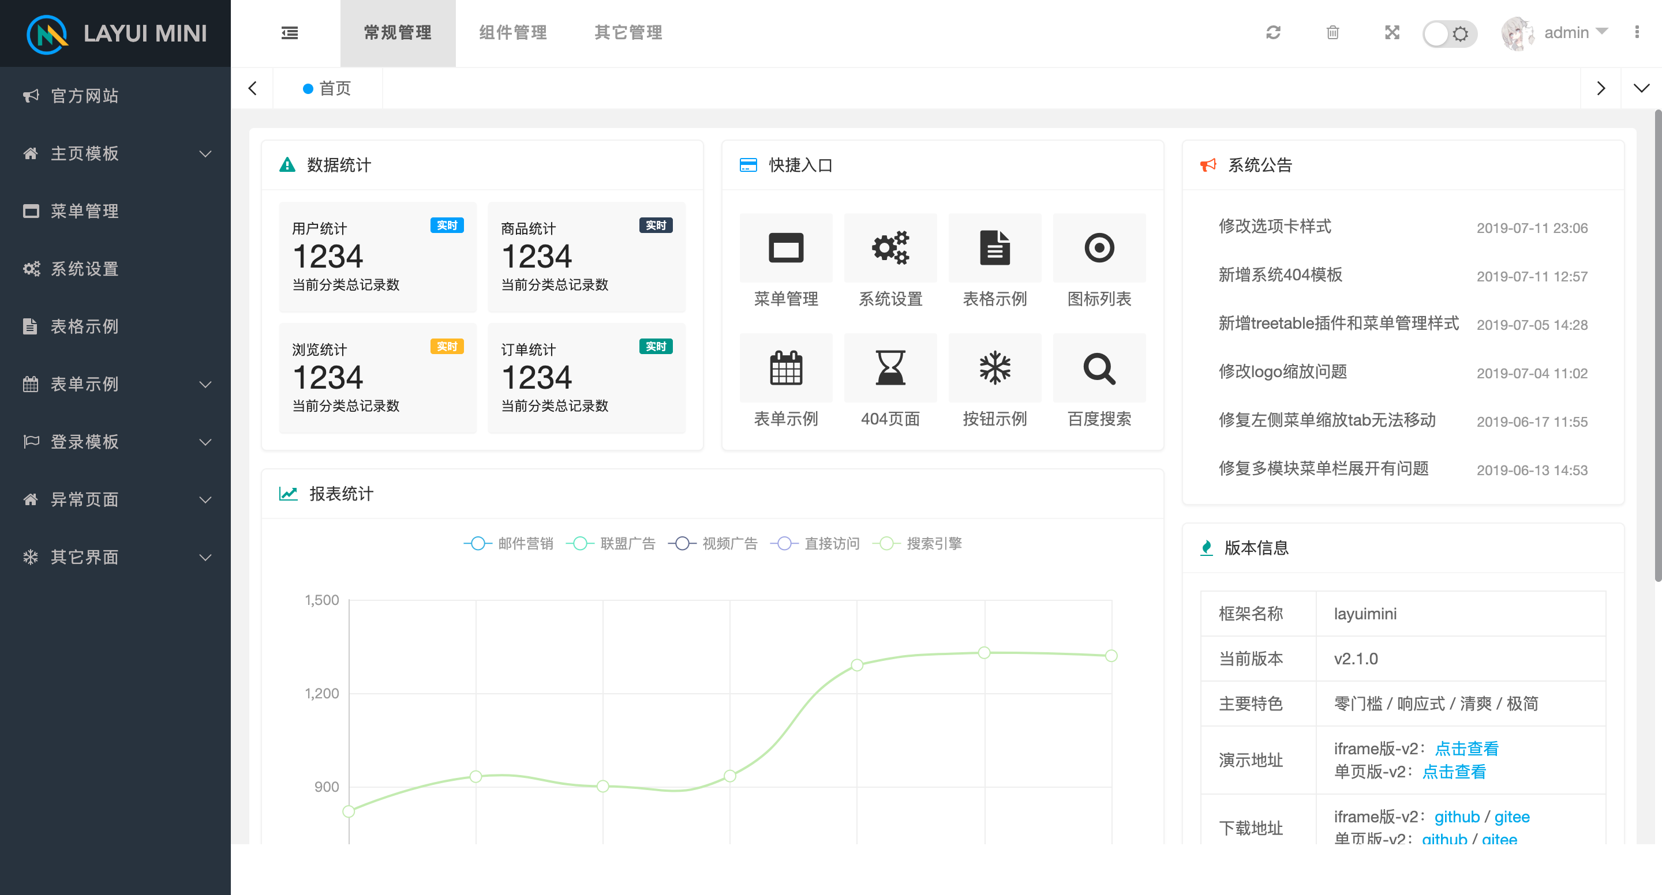Open the admin account dropdown
Screen dimensions: 1662x895
coord(1569,32)
